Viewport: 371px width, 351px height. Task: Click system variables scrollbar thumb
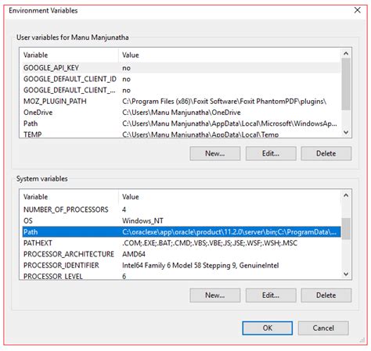(x=346, y=229)
